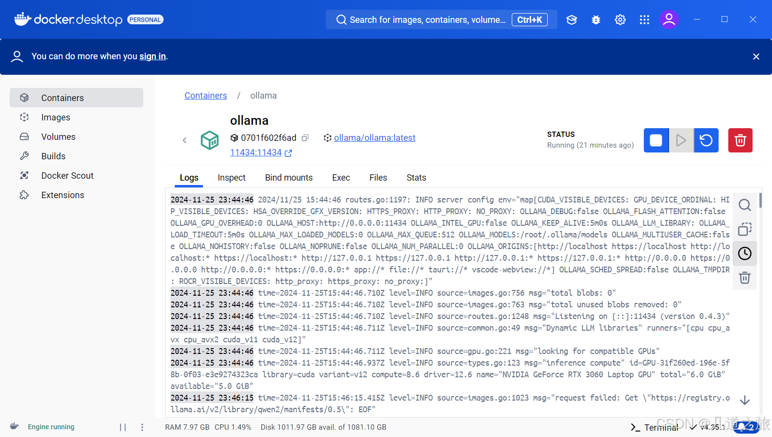Switch to the Files tab
This screenshot has height=437, width=772.
pyautogui.click(x=378, y=178)
